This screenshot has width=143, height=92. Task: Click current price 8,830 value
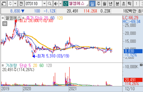point(15,11)
